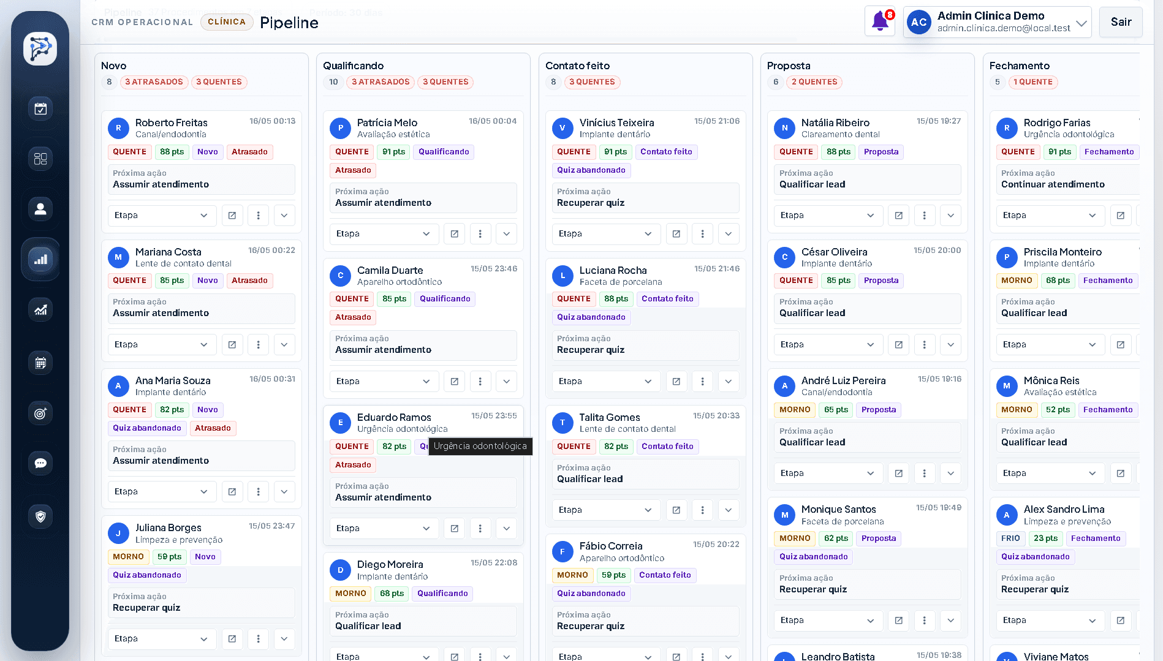Viewport: 1163px width, 661px height.
Task: Open the contacts person sidebar icon
Action: point(40,209)
